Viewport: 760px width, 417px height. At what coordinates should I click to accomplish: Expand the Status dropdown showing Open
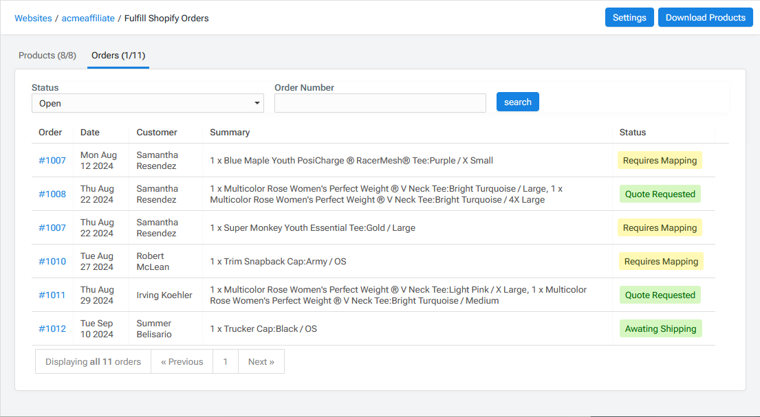[x=148, y=103]
